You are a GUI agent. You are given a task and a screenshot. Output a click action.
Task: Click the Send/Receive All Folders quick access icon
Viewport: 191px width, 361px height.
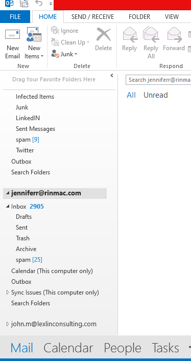(24, 4)
